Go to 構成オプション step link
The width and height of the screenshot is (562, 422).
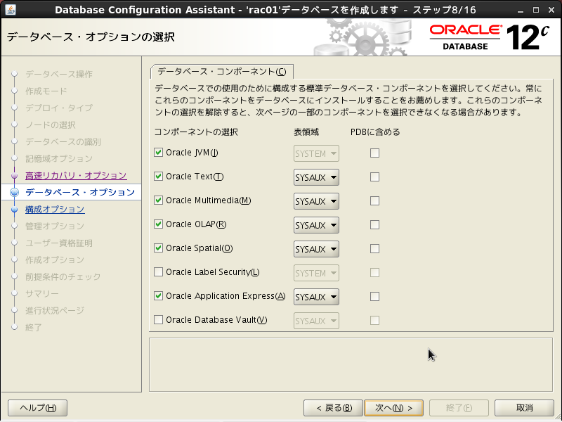(55, 209)
